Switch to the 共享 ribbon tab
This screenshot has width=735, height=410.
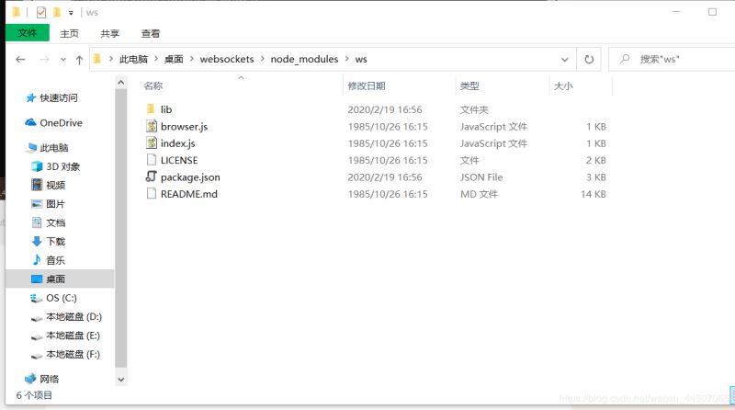110,33
